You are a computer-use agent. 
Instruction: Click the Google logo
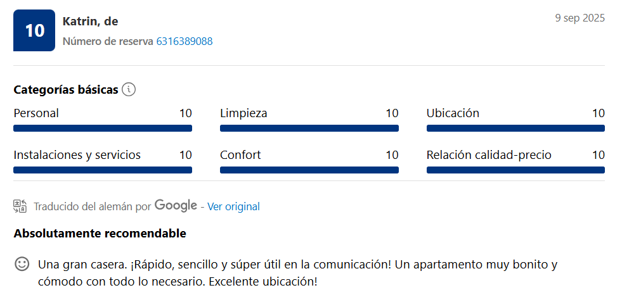[x=176, y=205]
